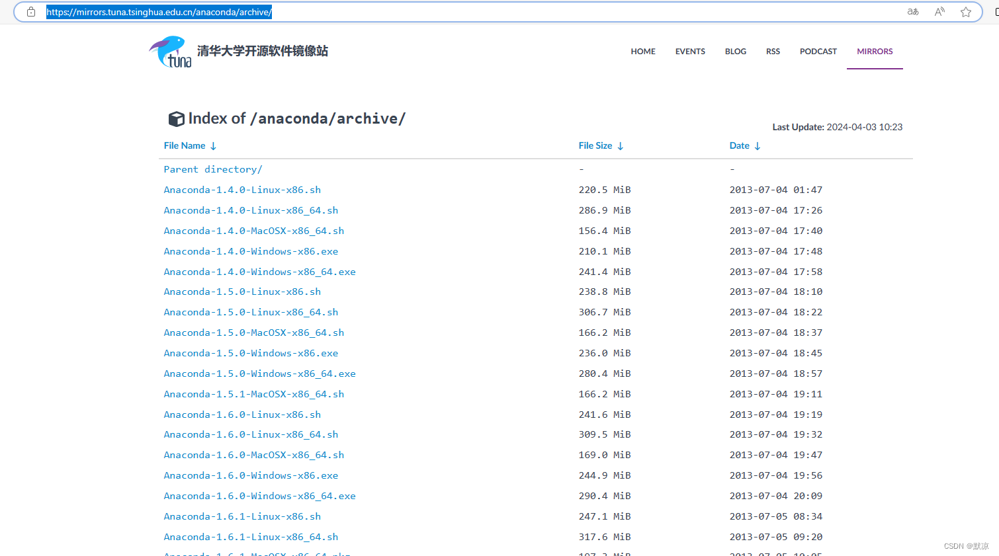Click the 317.6 MiB file size
999x556 pixels.
(605, 537)
